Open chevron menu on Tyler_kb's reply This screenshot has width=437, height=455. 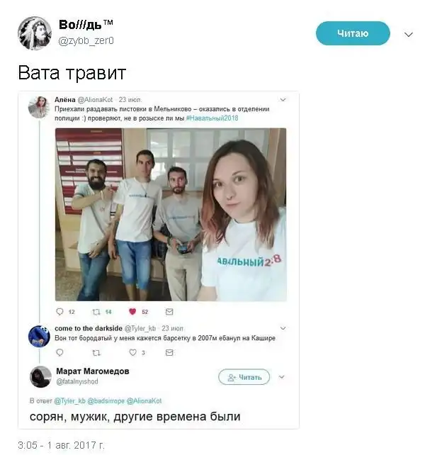[x=283, y=328]
